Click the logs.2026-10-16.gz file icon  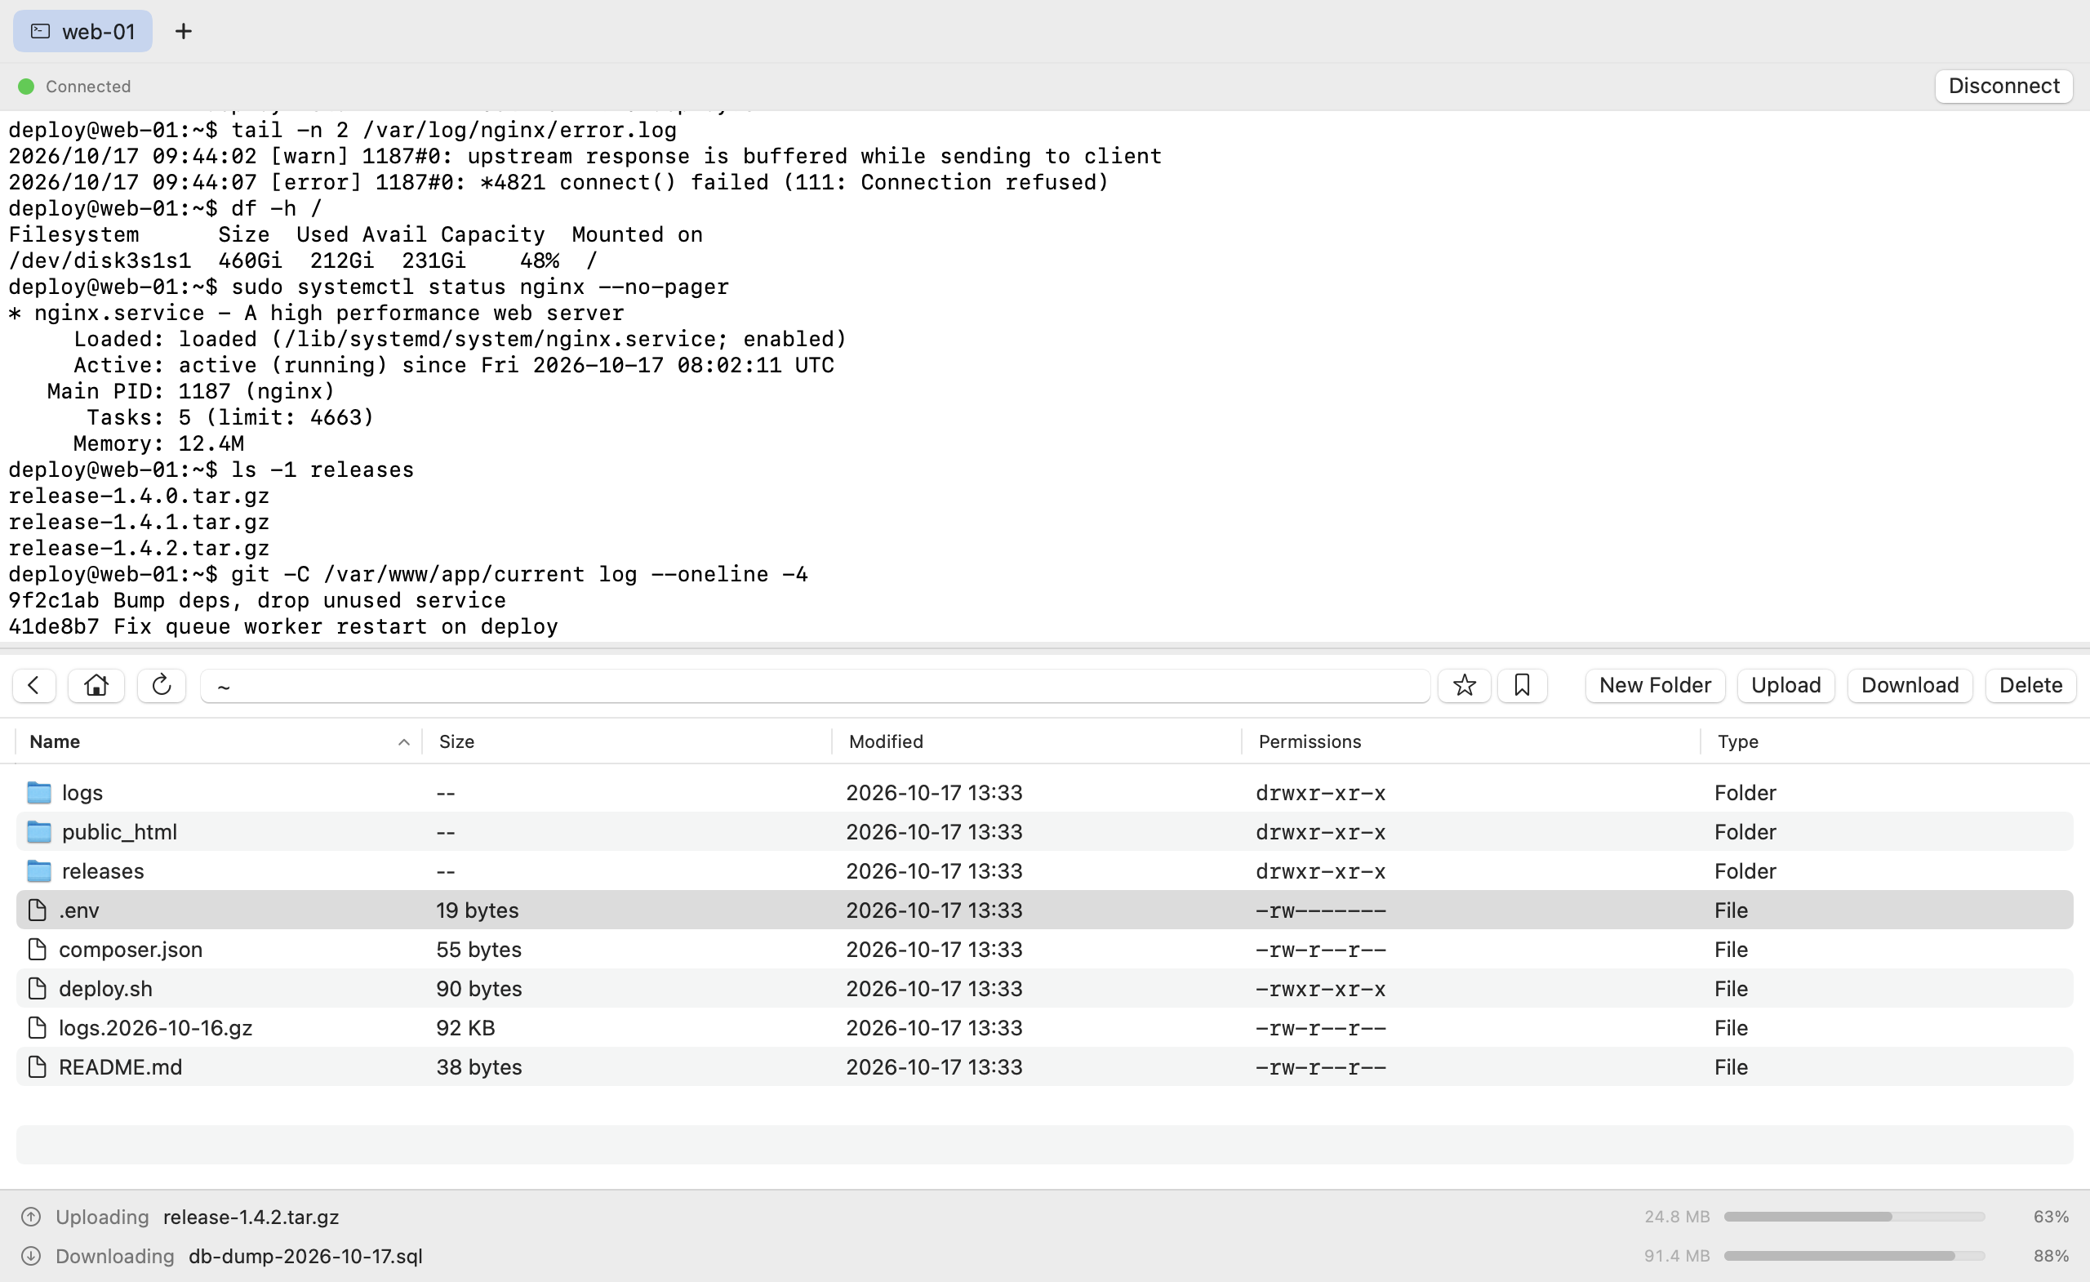(x=37, y=1027)
